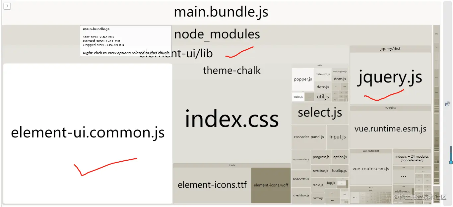Click the popover.js module

tap(301, 179)
